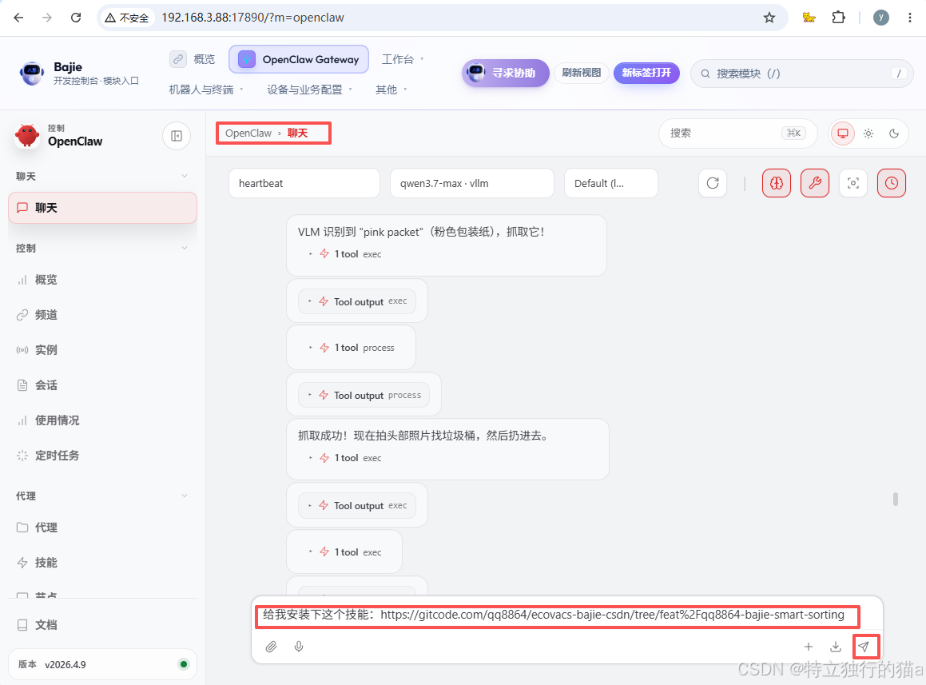Open 会话 in the sidebar
The height and width of the screenshot is (685, 926).
pos(102,385)
